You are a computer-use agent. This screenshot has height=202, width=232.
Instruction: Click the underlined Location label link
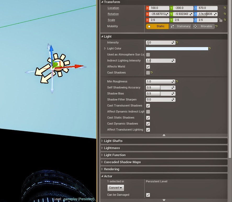pos(113,8)
